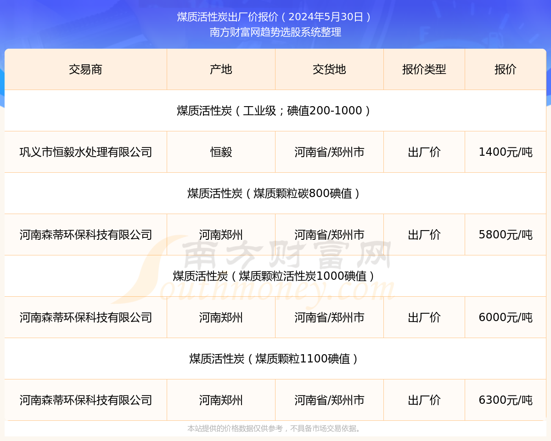Click 河南省/郑州市 in the 6000元/吨 row
The height and width of the screenshot is (441, 551).
click(329, 317)
